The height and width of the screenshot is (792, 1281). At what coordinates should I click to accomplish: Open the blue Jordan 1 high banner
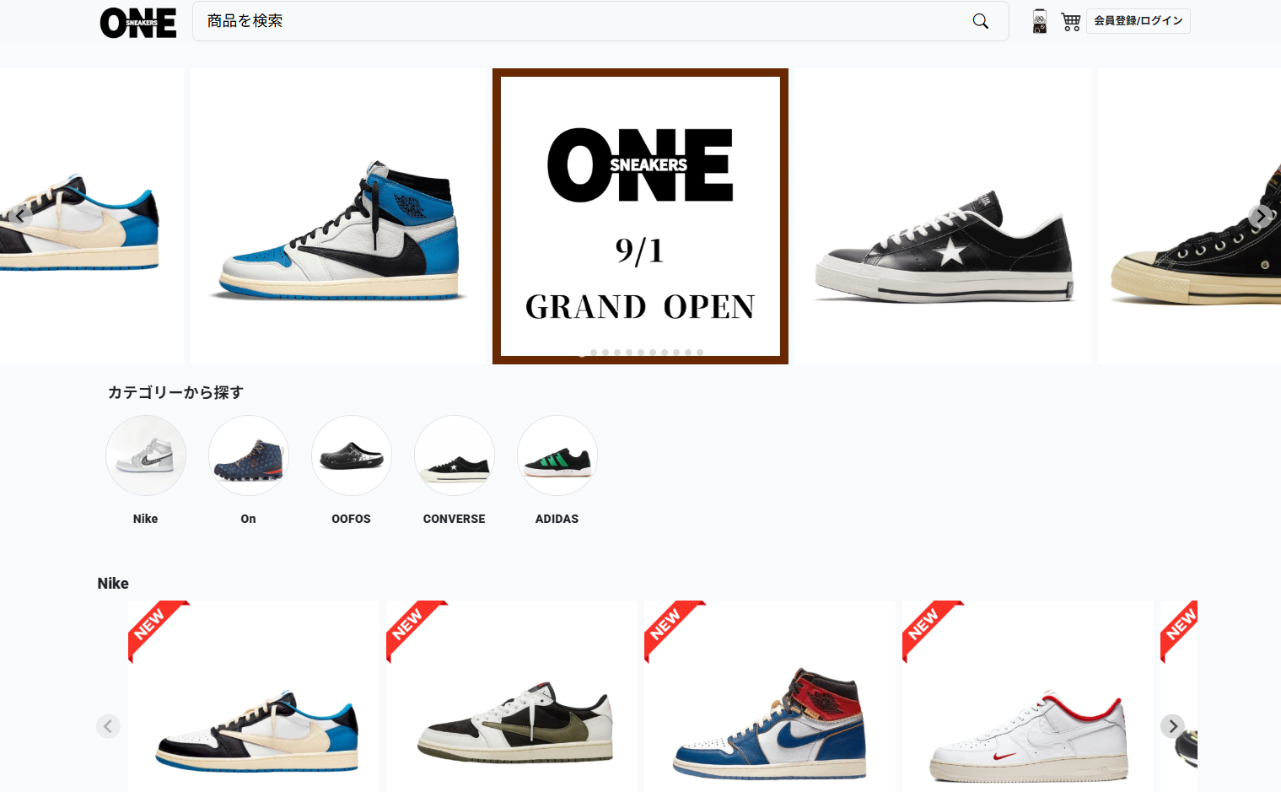tap(339, 216)
